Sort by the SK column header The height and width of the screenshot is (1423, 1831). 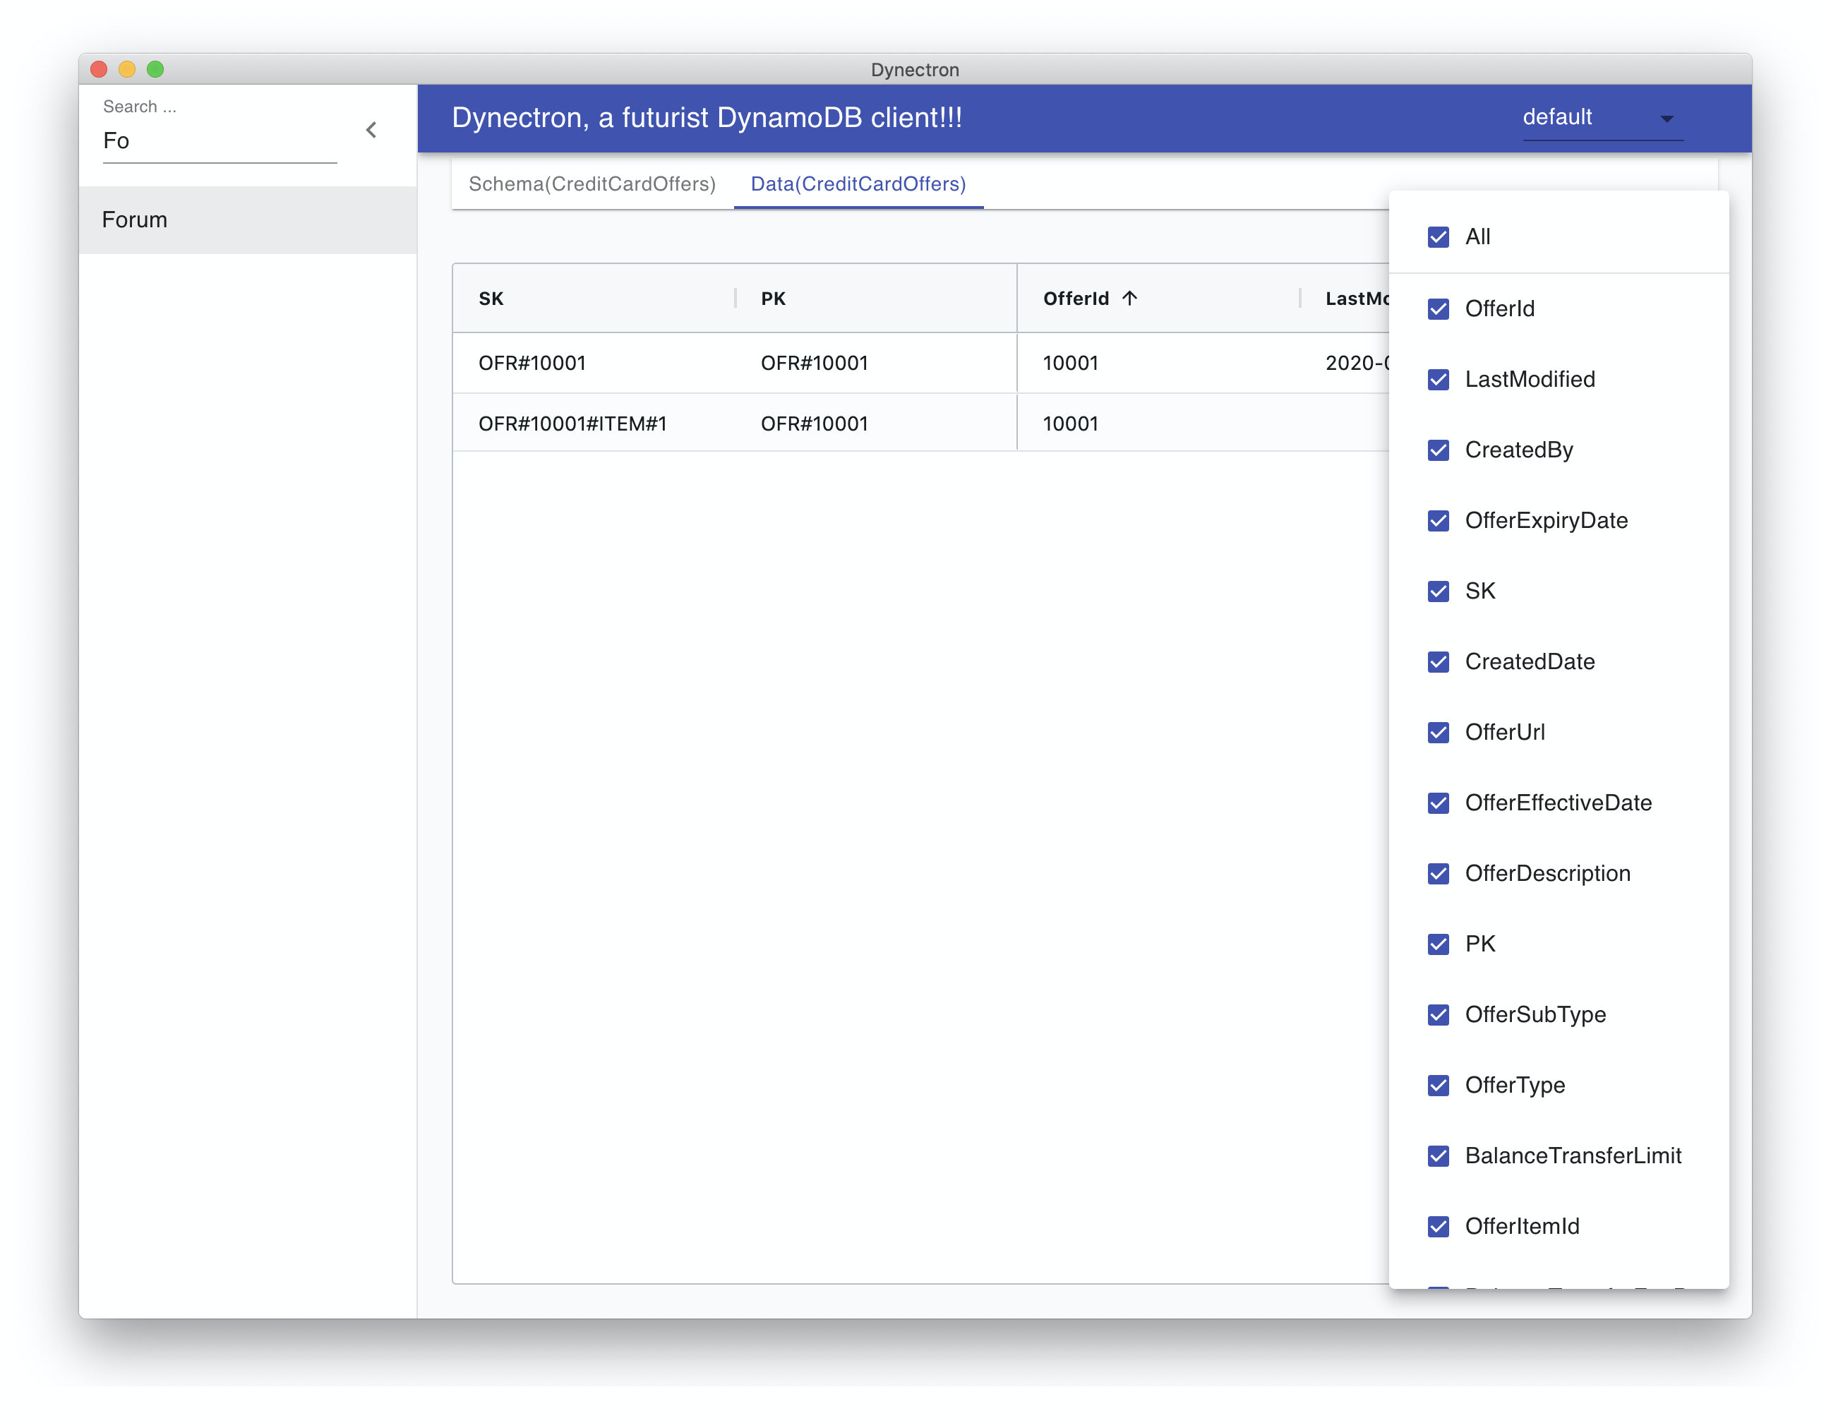[491, 299]
